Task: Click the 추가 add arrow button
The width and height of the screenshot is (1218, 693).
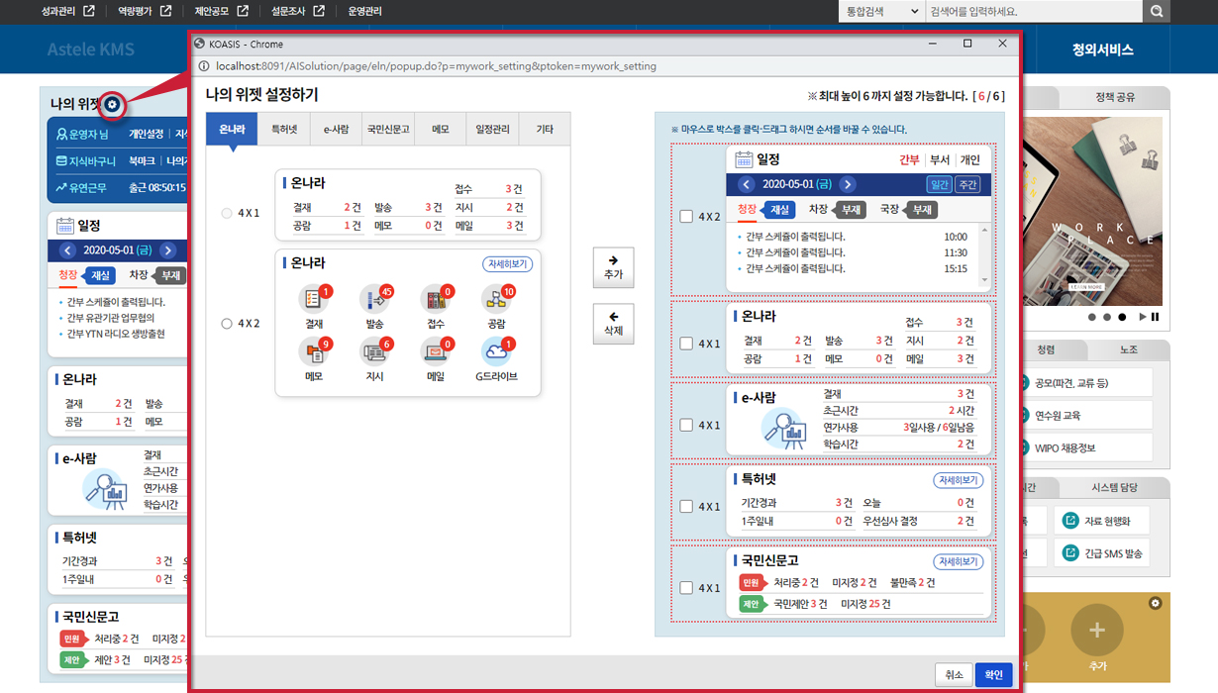Action: (613, 267)
